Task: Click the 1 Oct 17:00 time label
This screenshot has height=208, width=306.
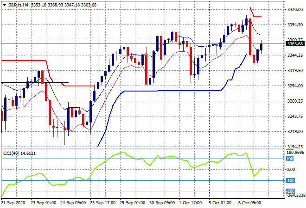Action: click(190, 203)
